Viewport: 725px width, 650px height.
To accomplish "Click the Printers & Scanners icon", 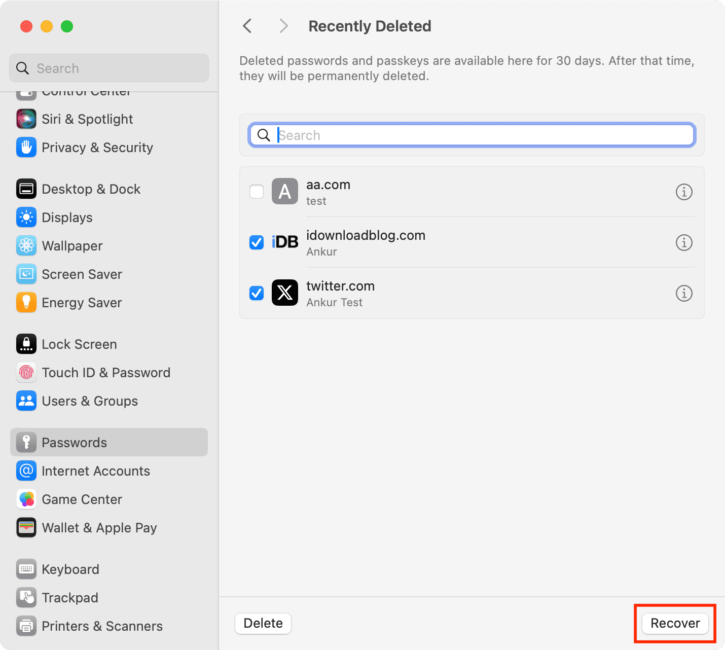I will (x=26, y=626).
